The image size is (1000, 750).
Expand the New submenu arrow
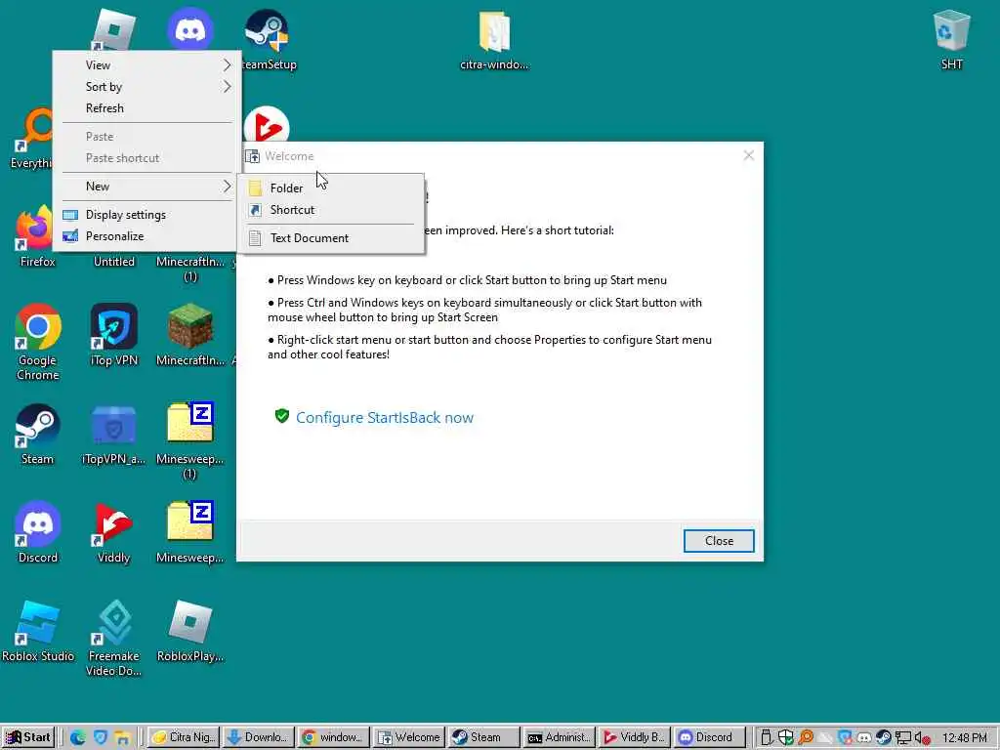pos(227,187)
